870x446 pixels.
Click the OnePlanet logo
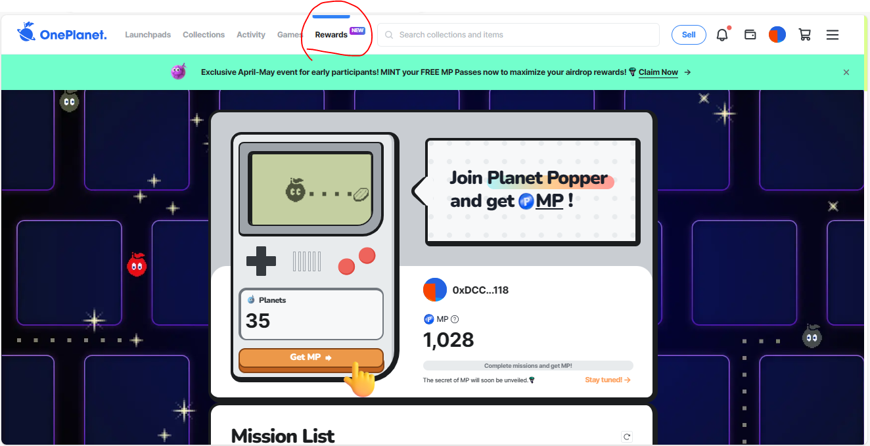[x=62, y=33]
